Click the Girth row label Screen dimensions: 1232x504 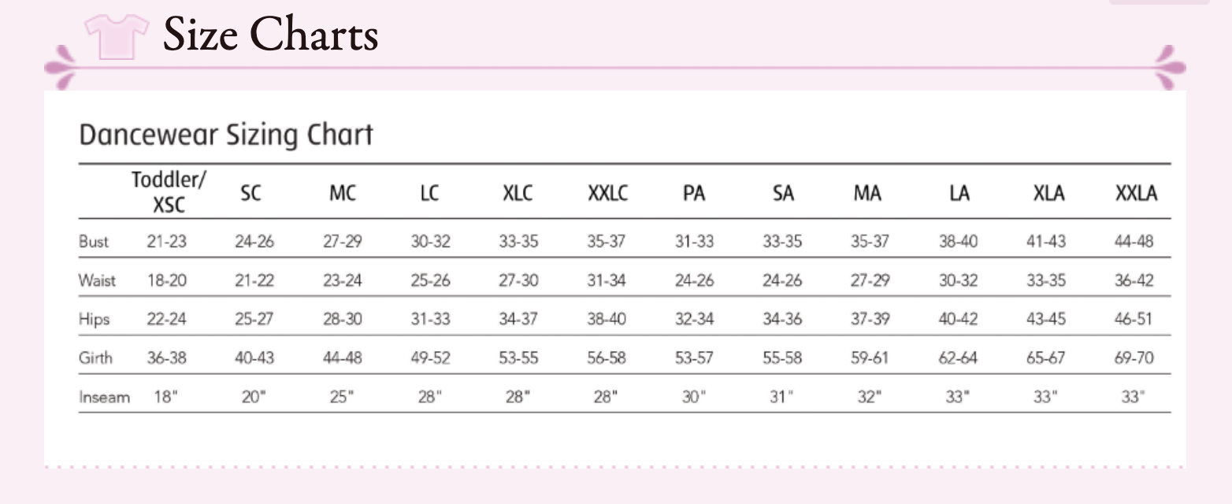point(95,358)
